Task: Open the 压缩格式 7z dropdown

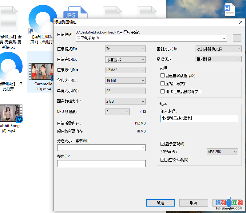Action: (125, 49)
